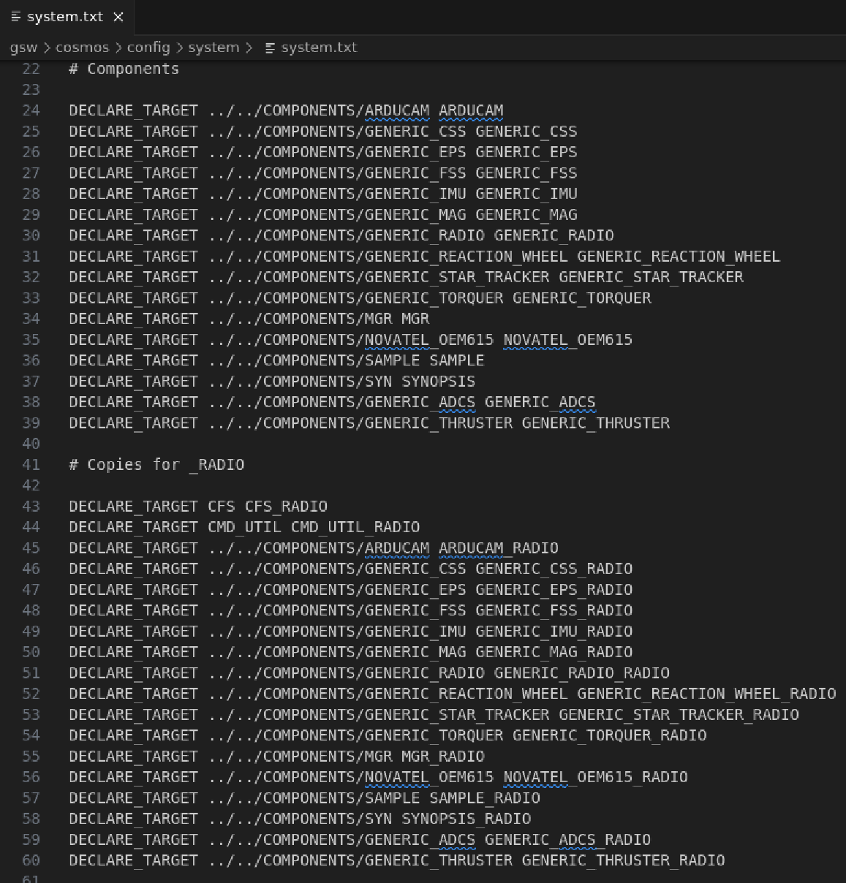
Task: Click GENERIC_STAR_TRACKER target name on line 32
Action: [x=652, y=277]
